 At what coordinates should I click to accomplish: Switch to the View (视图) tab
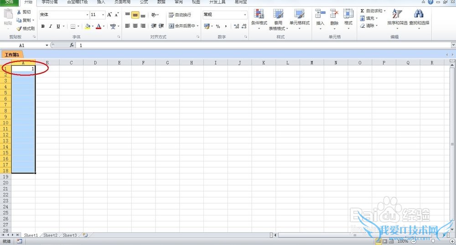point(196,2)
